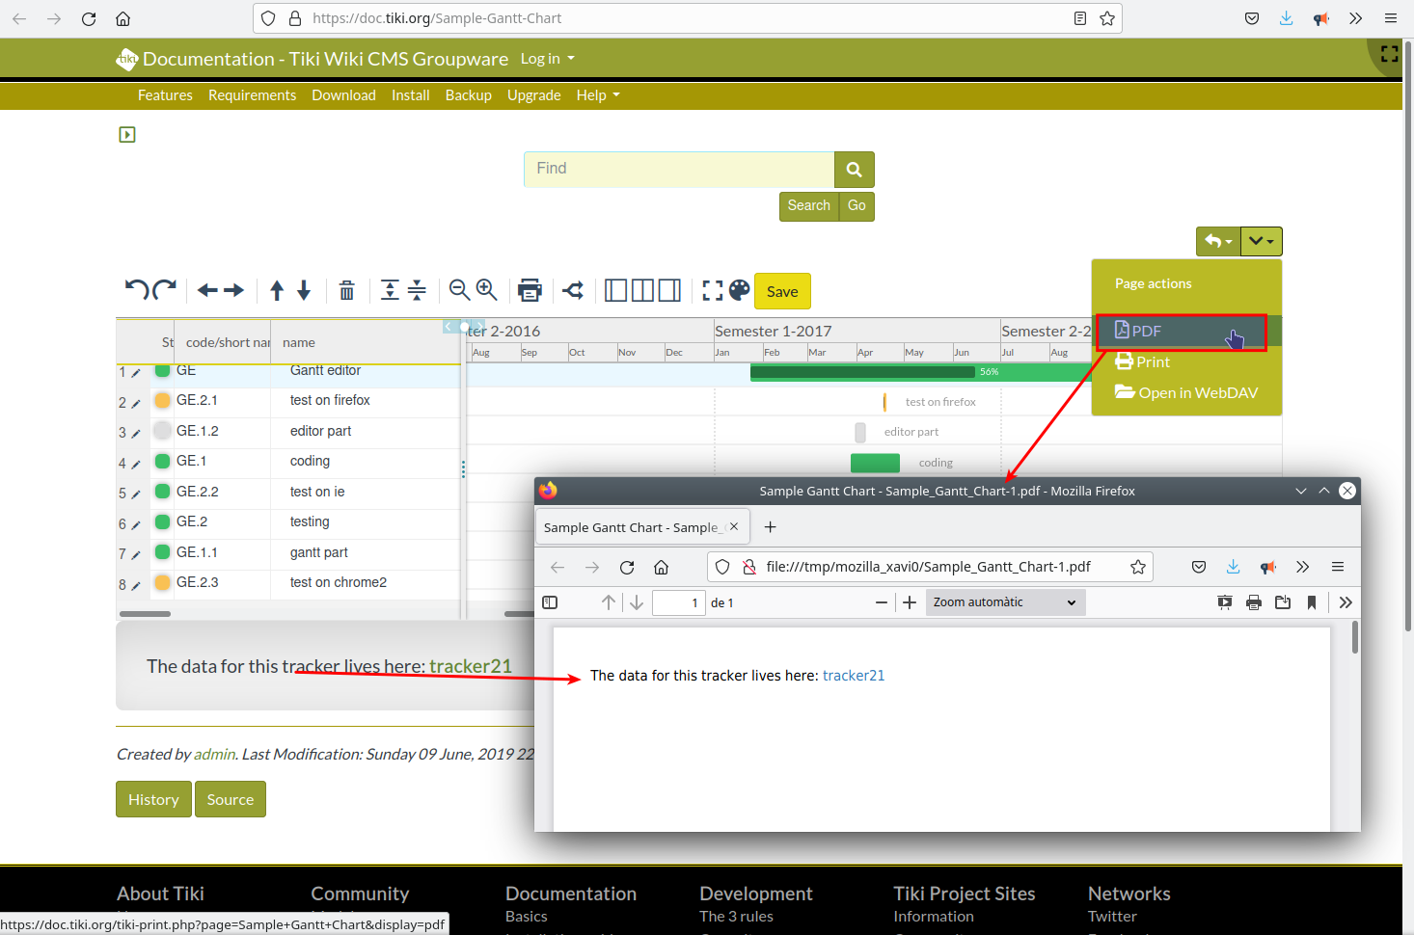Delete task with trash icon

point(347,290)
